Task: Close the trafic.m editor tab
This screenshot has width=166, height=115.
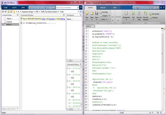Action: 94,26
